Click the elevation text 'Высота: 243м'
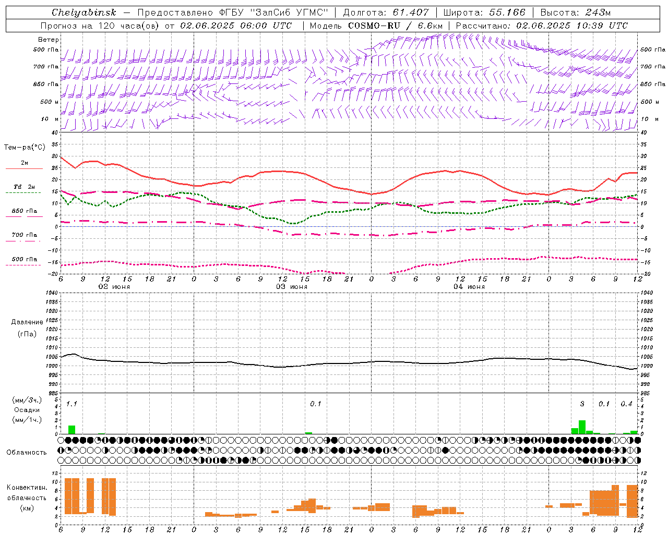 tap(576, 13)
